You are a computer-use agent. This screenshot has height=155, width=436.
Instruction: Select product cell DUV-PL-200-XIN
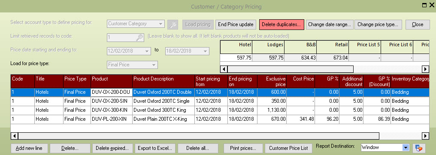click(x=112, y=119)
